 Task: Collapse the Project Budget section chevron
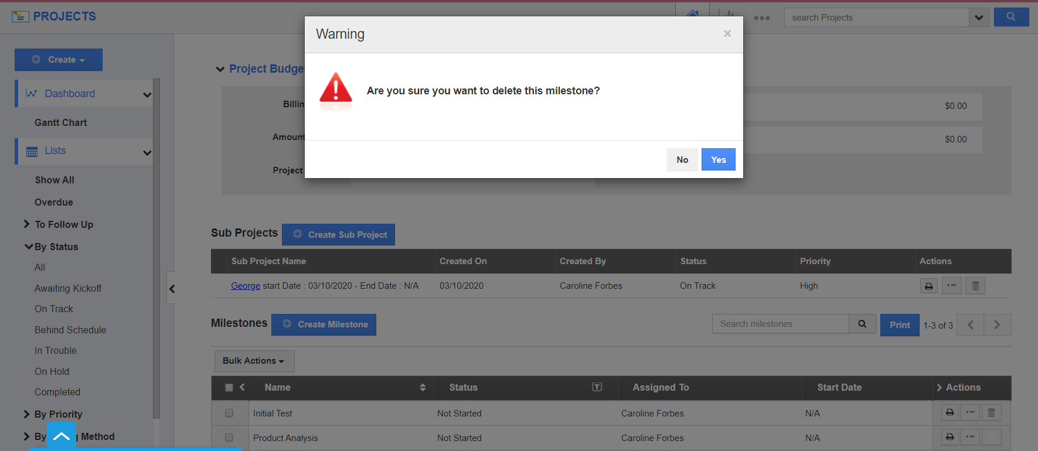(x=220, y=69)
